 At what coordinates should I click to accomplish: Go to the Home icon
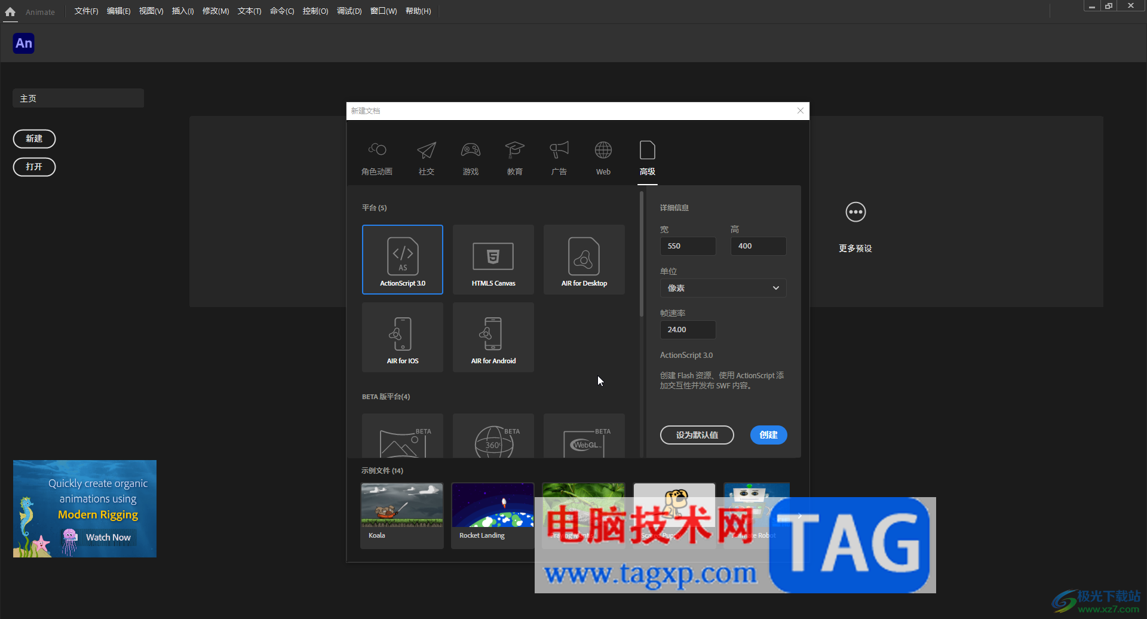pos(10,11)
